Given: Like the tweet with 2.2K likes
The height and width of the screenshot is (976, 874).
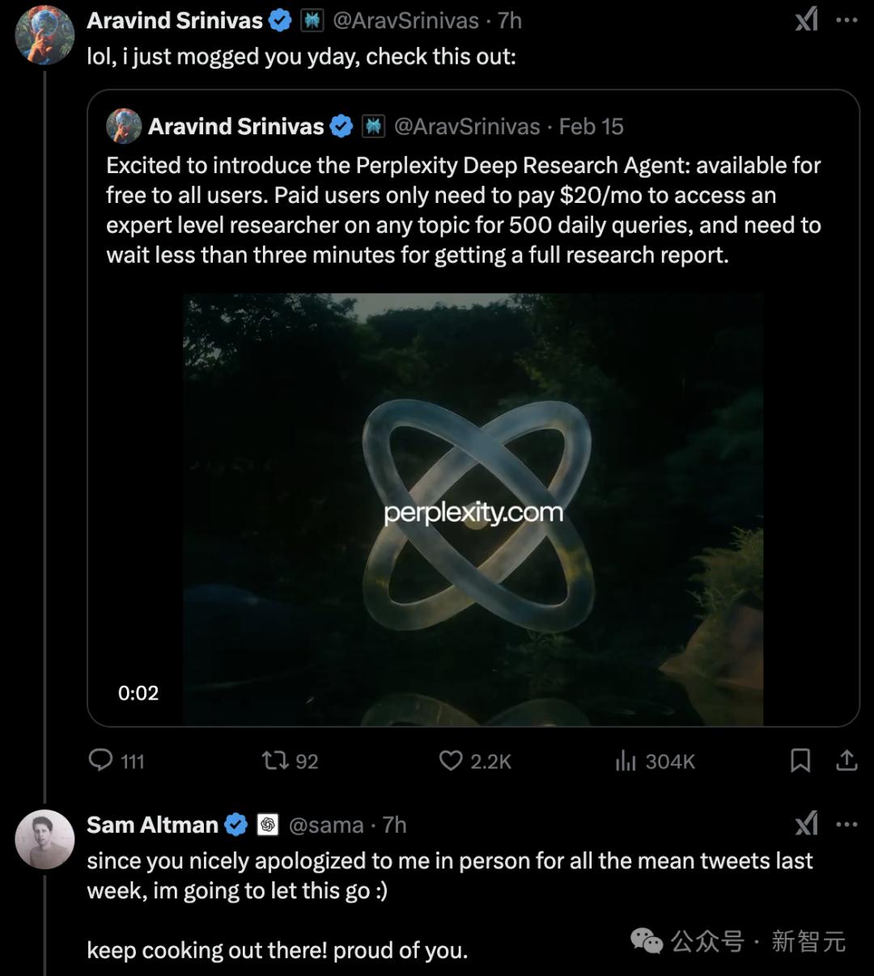Looking at the screenshot, I should click(451, 761).
